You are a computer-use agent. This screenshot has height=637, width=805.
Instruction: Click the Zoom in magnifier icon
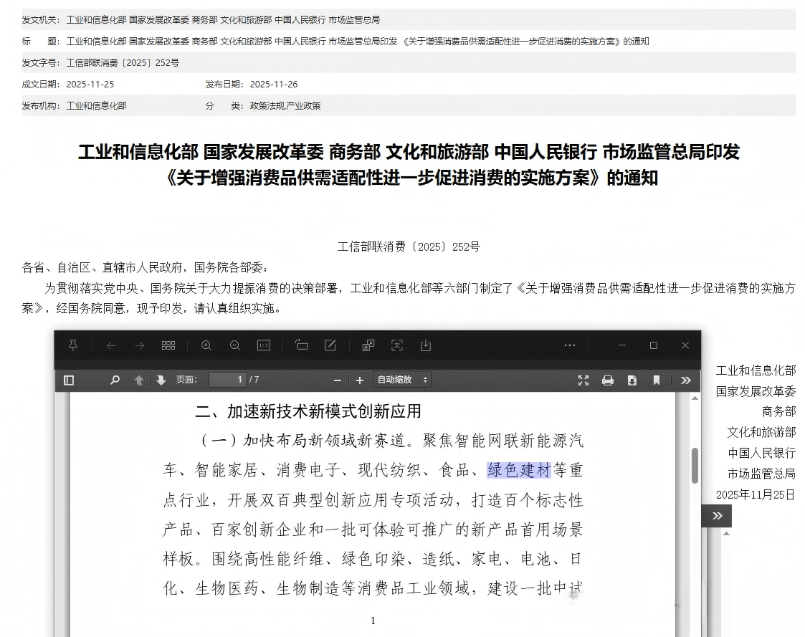206,345
